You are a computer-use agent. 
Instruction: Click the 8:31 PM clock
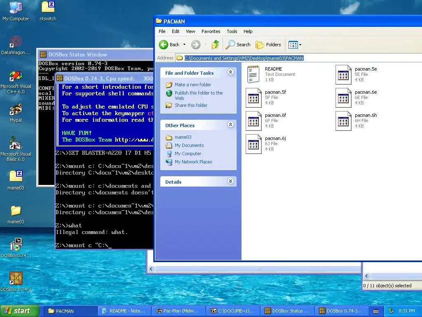(407, 311)
